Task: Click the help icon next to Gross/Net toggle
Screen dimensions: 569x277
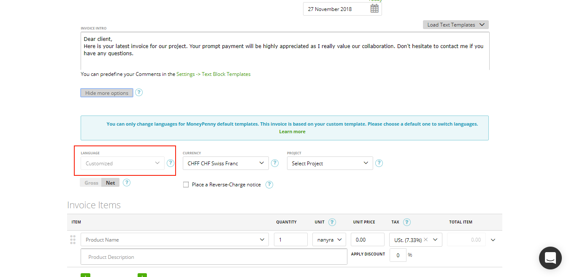Action: pyautogui.click(x=126, y=182)
